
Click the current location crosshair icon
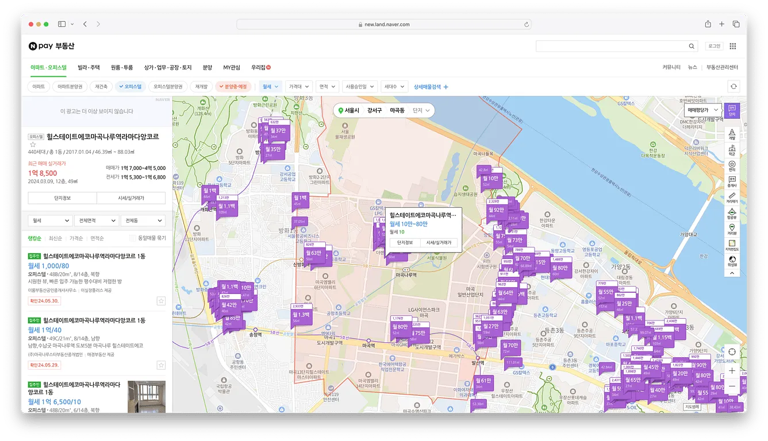tap(732, 352)
